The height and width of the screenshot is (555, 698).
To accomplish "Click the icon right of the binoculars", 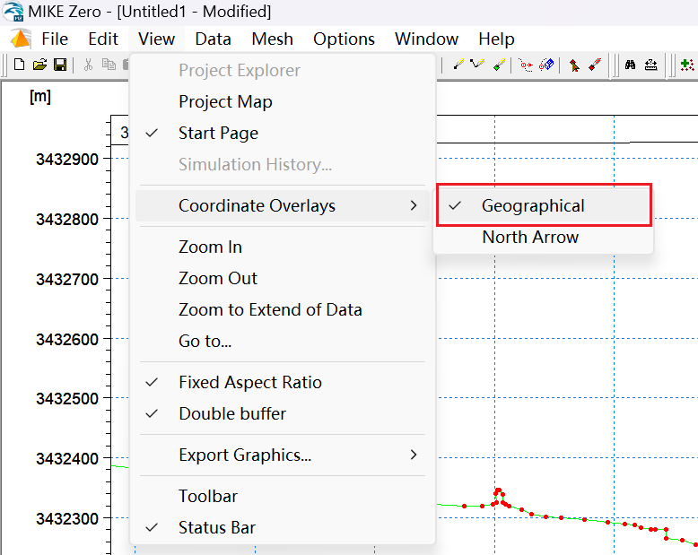I will coord(650,65).
